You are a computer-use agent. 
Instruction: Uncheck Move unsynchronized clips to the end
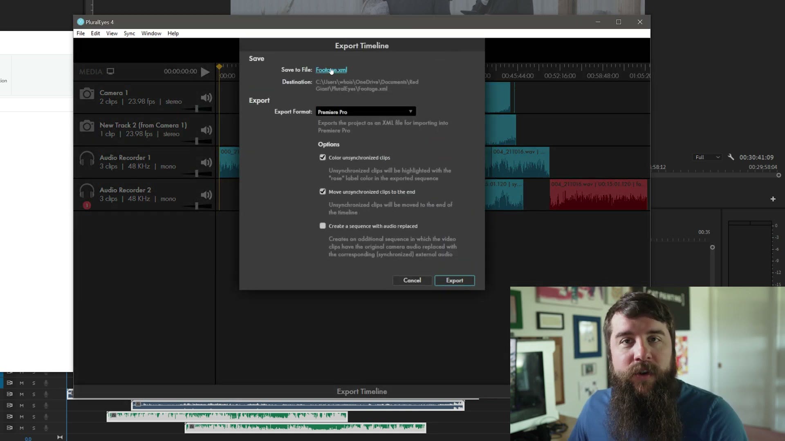(x=323, y=192)
